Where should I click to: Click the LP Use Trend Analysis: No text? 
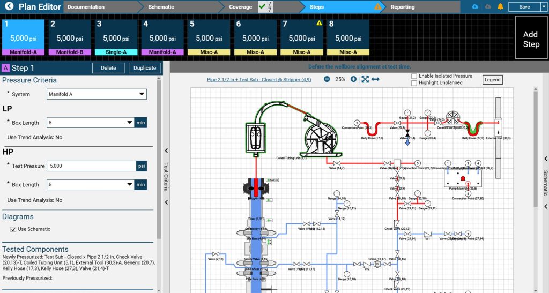35,138
